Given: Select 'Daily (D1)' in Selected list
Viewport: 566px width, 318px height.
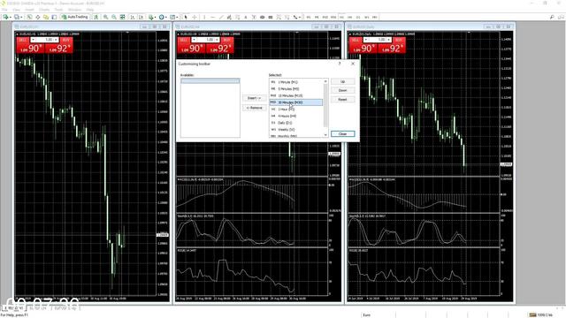Looking at the screenshot, I should 296,123.
